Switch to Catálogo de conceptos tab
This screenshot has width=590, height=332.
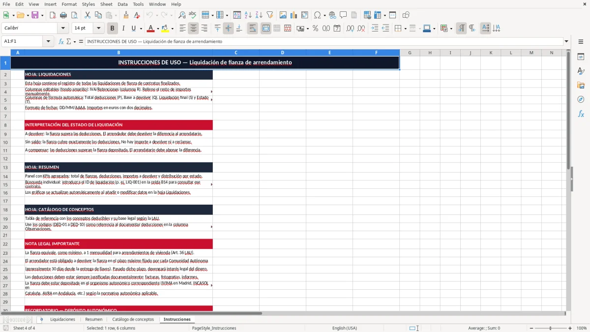tap(133, 319)
